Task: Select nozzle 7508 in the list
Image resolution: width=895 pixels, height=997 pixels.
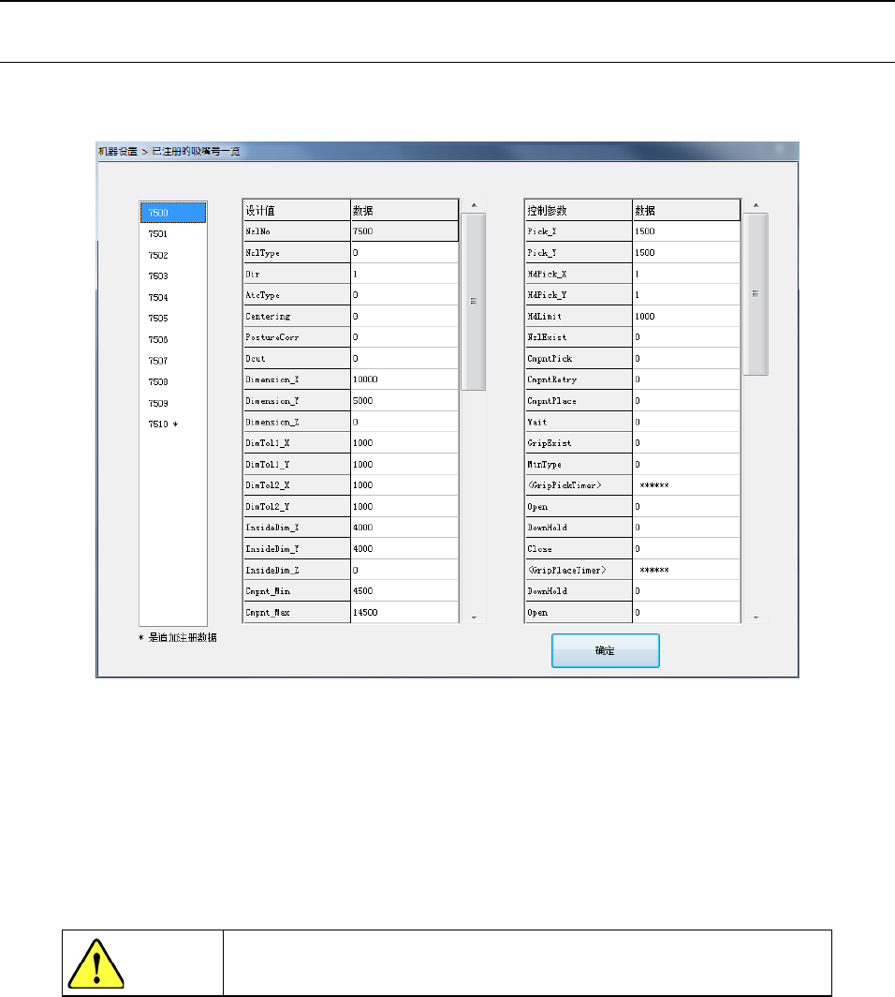Action: [x=173, y=382]
